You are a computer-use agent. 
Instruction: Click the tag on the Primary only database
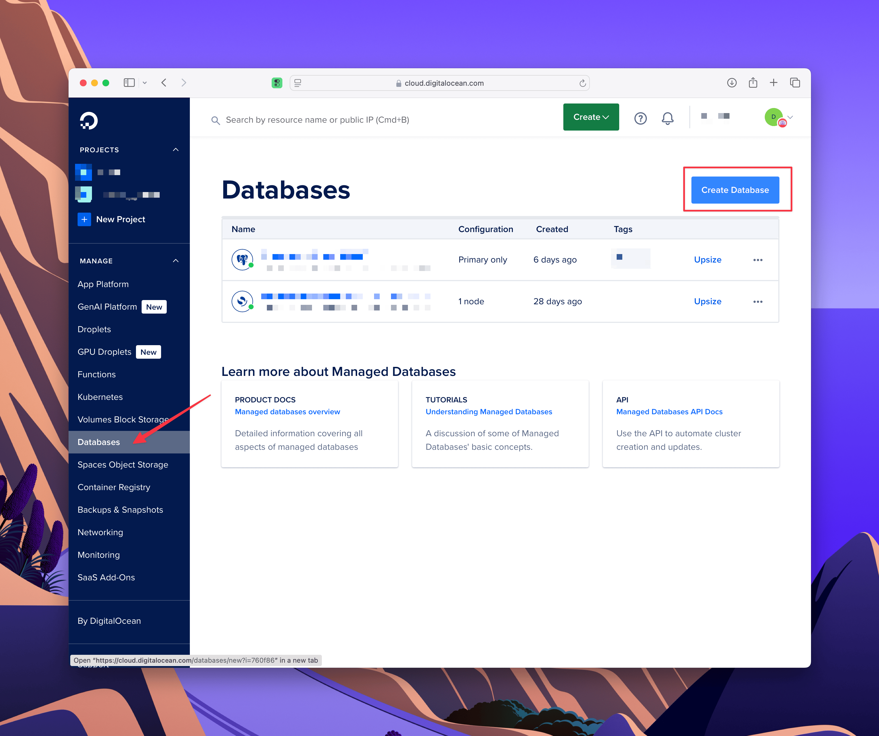coord(630,259)
